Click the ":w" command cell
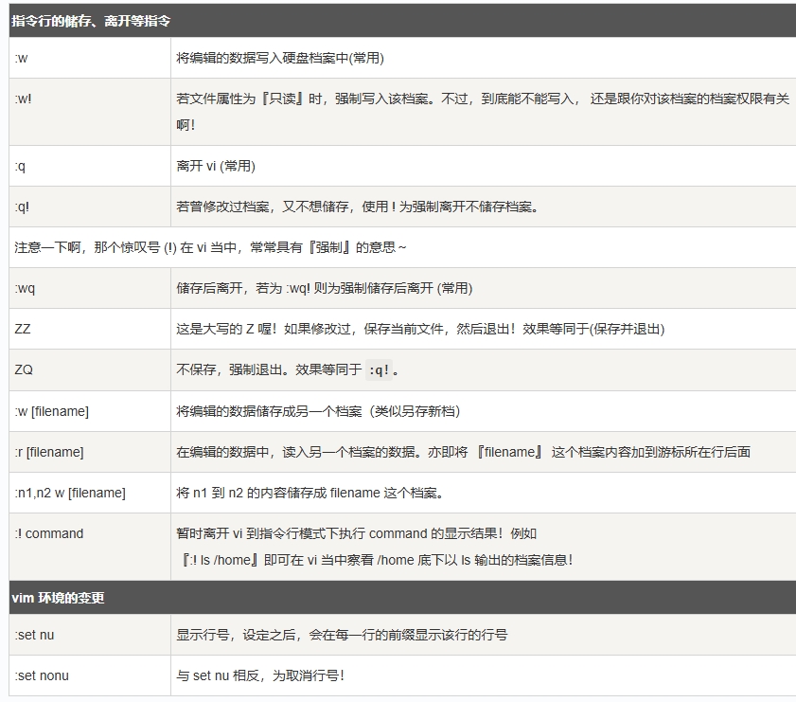The height and width of the screenshot is (702, 796). pyautogui.click(x=90, y=58)
